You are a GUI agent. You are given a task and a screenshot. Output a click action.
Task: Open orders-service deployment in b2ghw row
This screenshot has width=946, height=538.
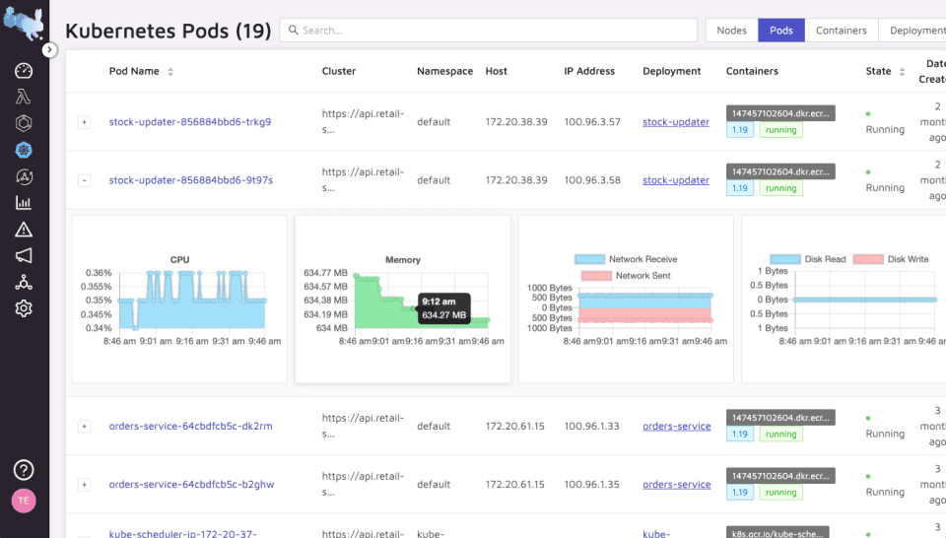[676, 485]
